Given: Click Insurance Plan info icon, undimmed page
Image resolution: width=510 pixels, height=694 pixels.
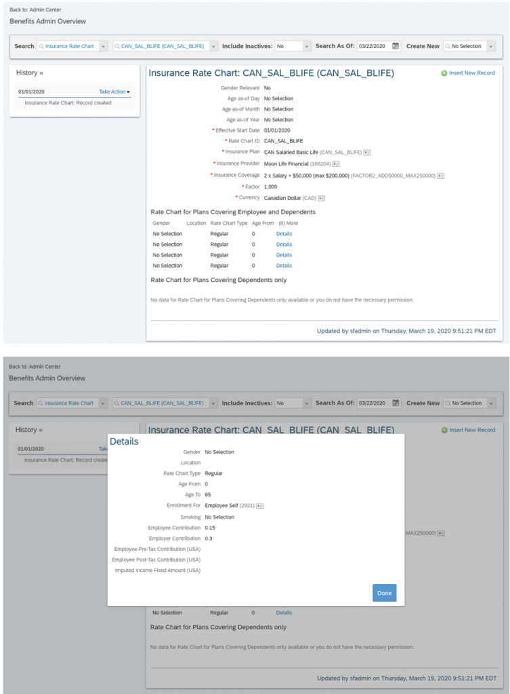Looking at the screenshot, I should pyautogui.click(x=367, y=152).
